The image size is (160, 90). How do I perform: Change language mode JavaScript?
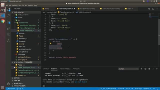pyautogui.click(x=138, y=89)
